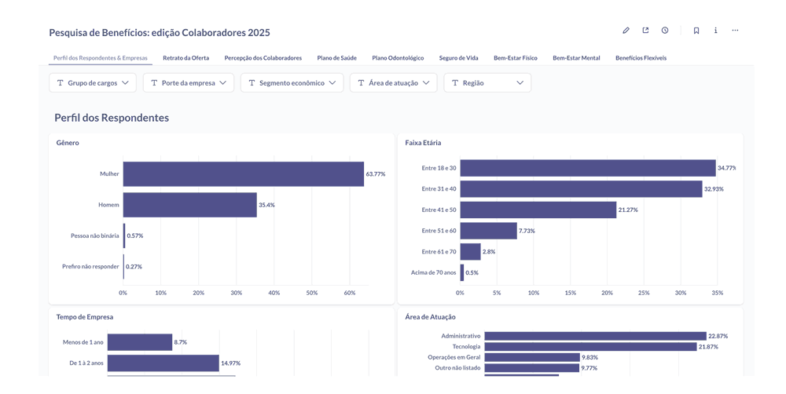This screenshot has height=394, width=786.
Task: Click the Região dropdown chevron
Action: click(x=520, y=83)
